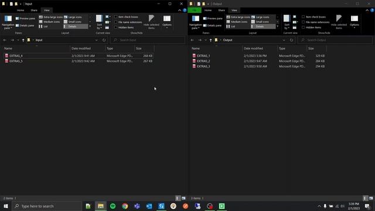Viewport: 375px width, 211px height.
Task: Open Microsoft Teams from taskbar
Action: [x=137, y=206]
